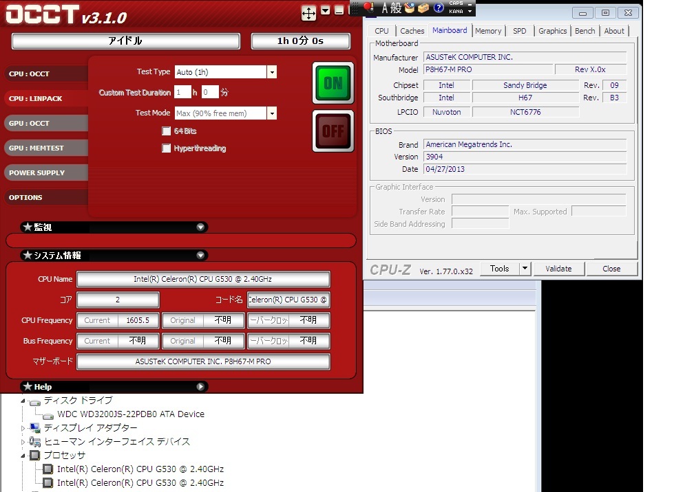The image size is (694, 492).
Task: Click the Tools button in CPU-Z
Action: [x=500, y=269]
